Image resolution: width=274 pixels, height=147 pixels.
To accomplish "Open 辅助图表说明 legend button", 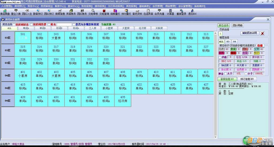I will point(250,33).
